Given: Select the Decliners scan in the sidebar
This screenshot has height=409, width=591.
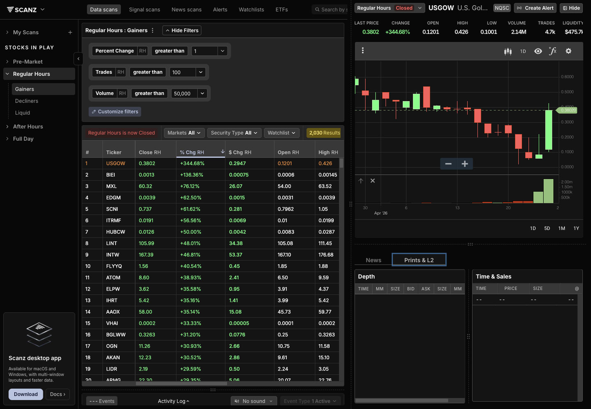Looking at the screenshot, I should coord(27,101).
